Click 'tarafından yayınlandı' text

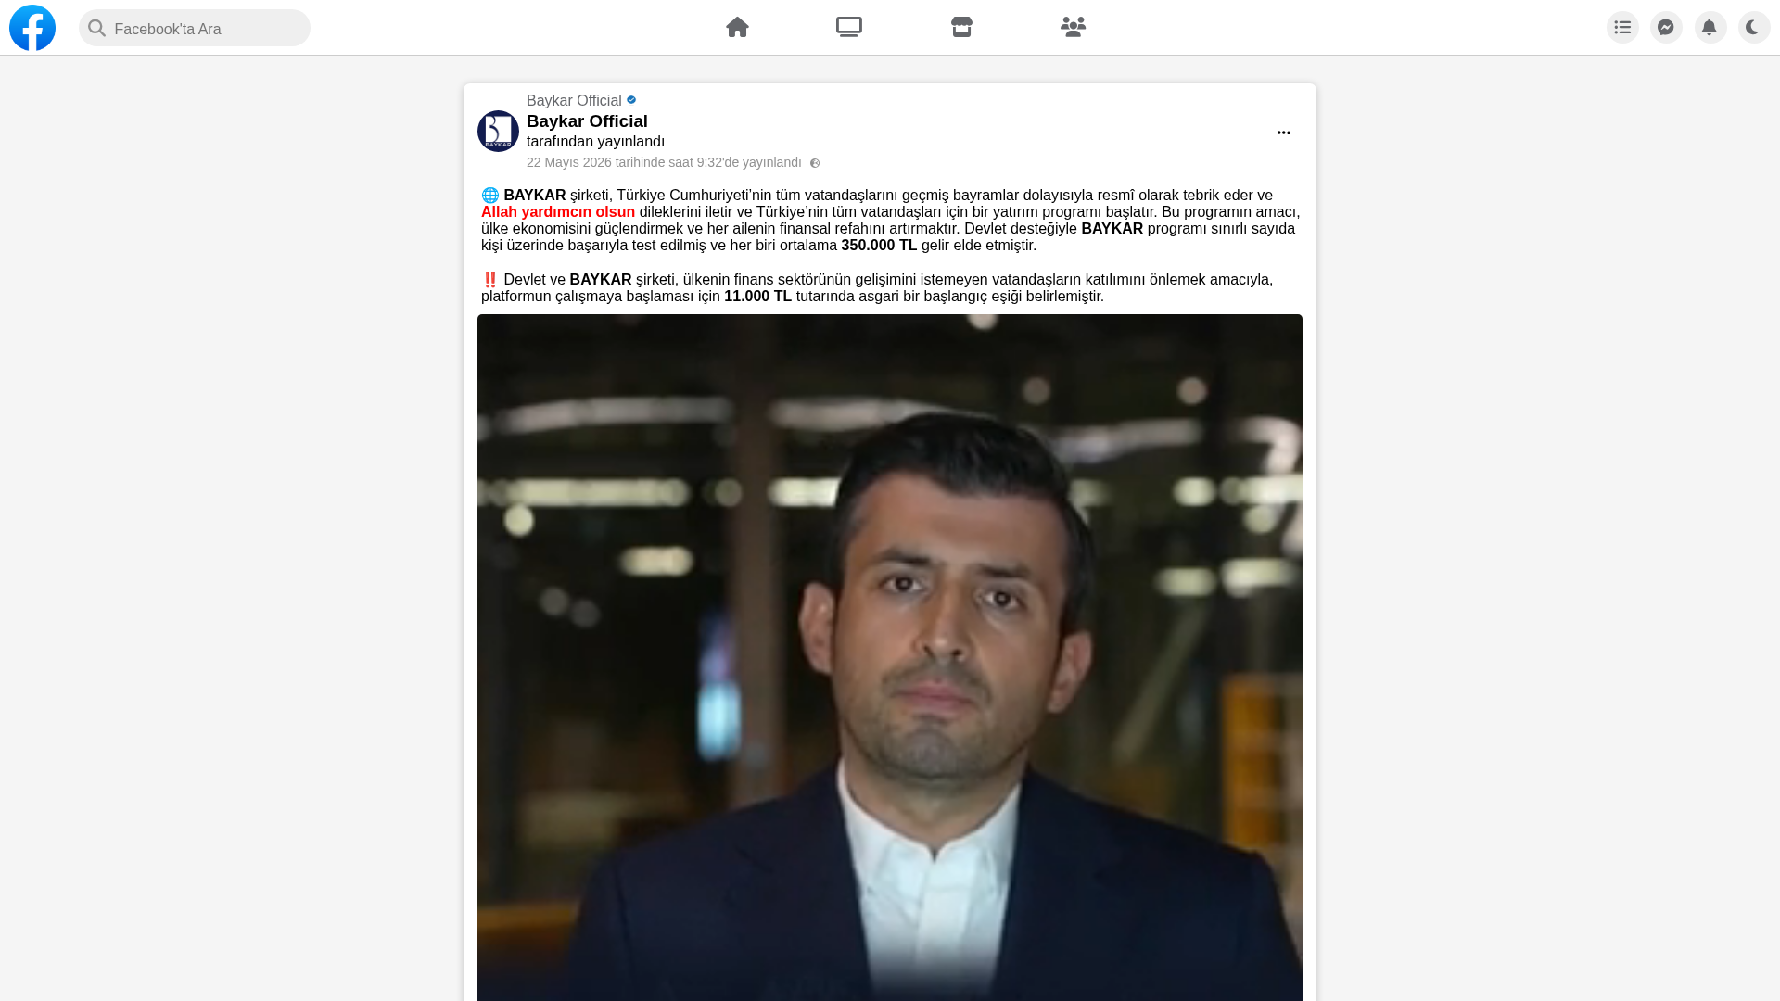click(595, 142)
